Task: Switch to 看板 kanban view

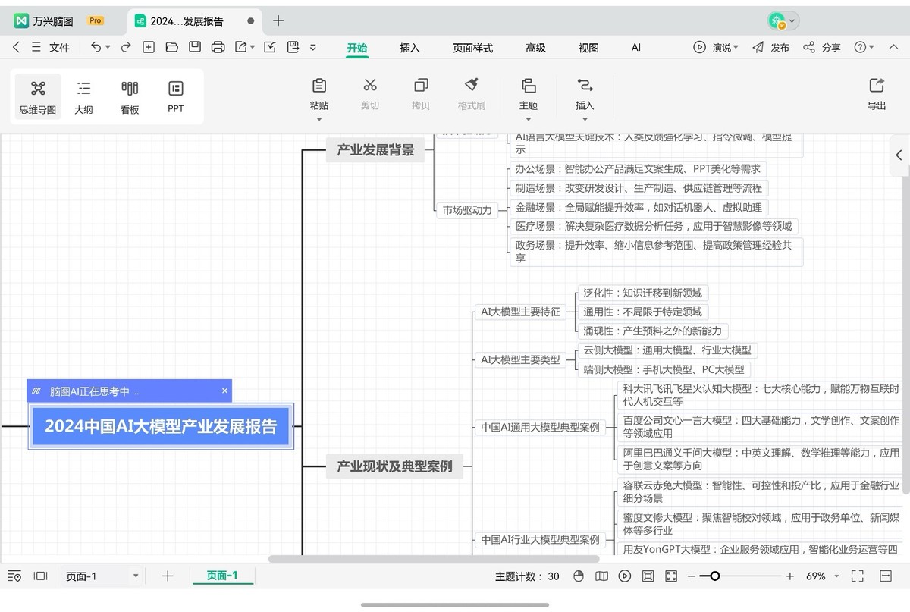Action: 130,96
